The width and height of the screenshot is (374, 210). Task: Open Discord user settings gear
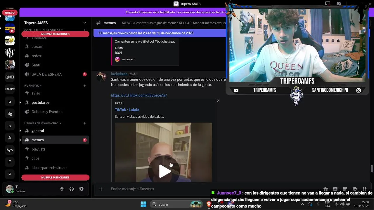click(x=81, y=189)
